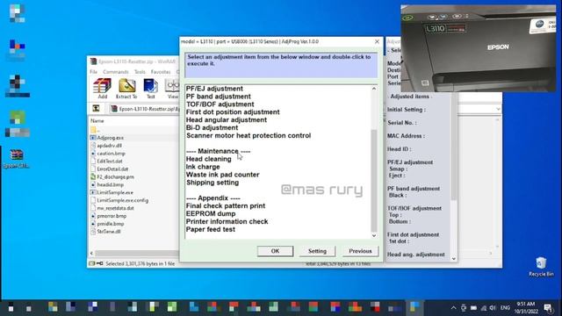
Task: Click the Test toolbar icon in WinRAR
Action: pyautogui.click(x=150, y=89)
